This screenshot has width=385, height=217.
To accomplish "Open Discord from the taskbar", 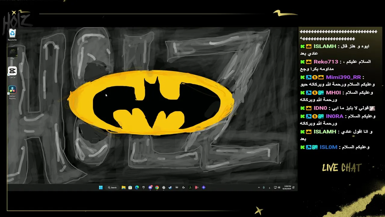I will (x=150, y=187).
